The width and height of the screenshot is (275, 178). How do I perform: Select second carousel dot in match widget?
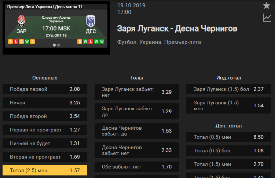pos(59,45)
